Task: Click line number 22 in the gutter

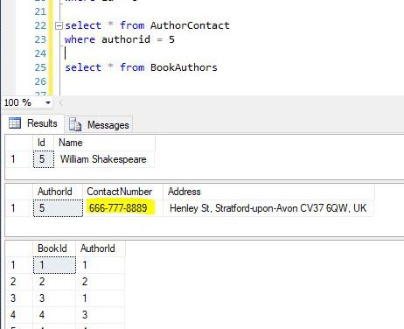Action: tap(40, 25)
